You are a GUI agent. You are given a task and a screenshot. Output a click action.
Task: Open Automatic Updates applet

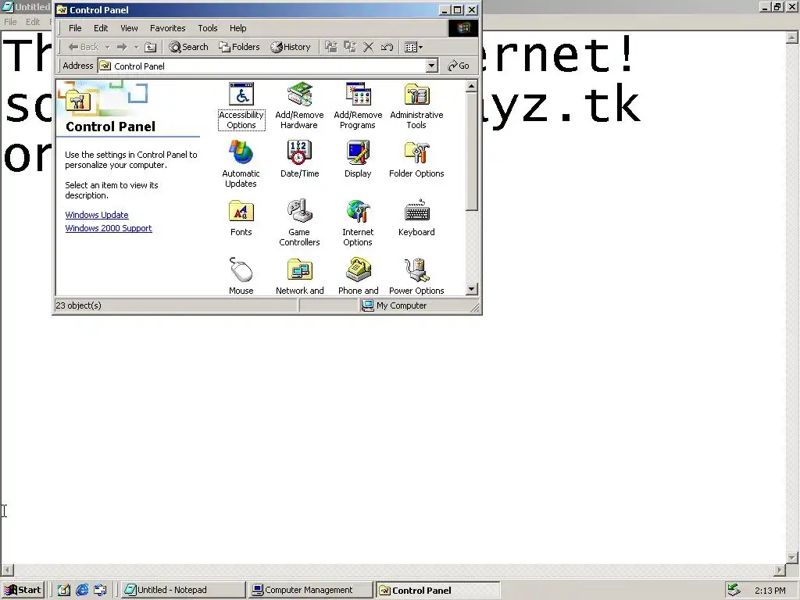(x=241, y=164)
